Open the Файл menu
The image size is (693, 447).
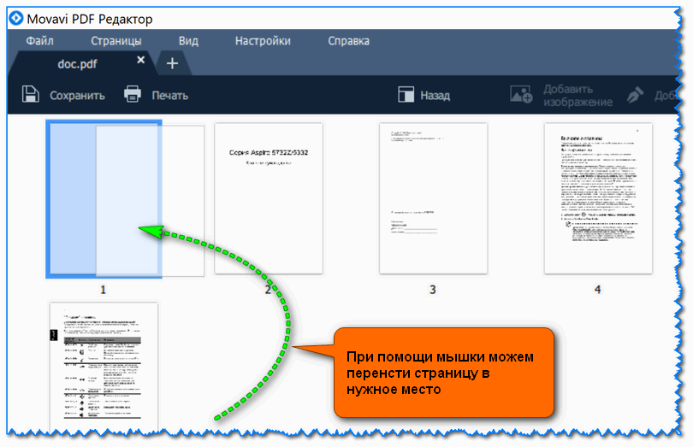point(40,40)
